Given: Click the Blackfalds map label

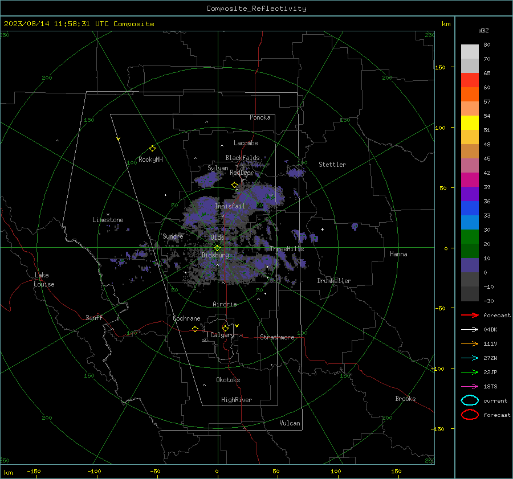Looking at the screenshot, I should (x=242, y=158).
